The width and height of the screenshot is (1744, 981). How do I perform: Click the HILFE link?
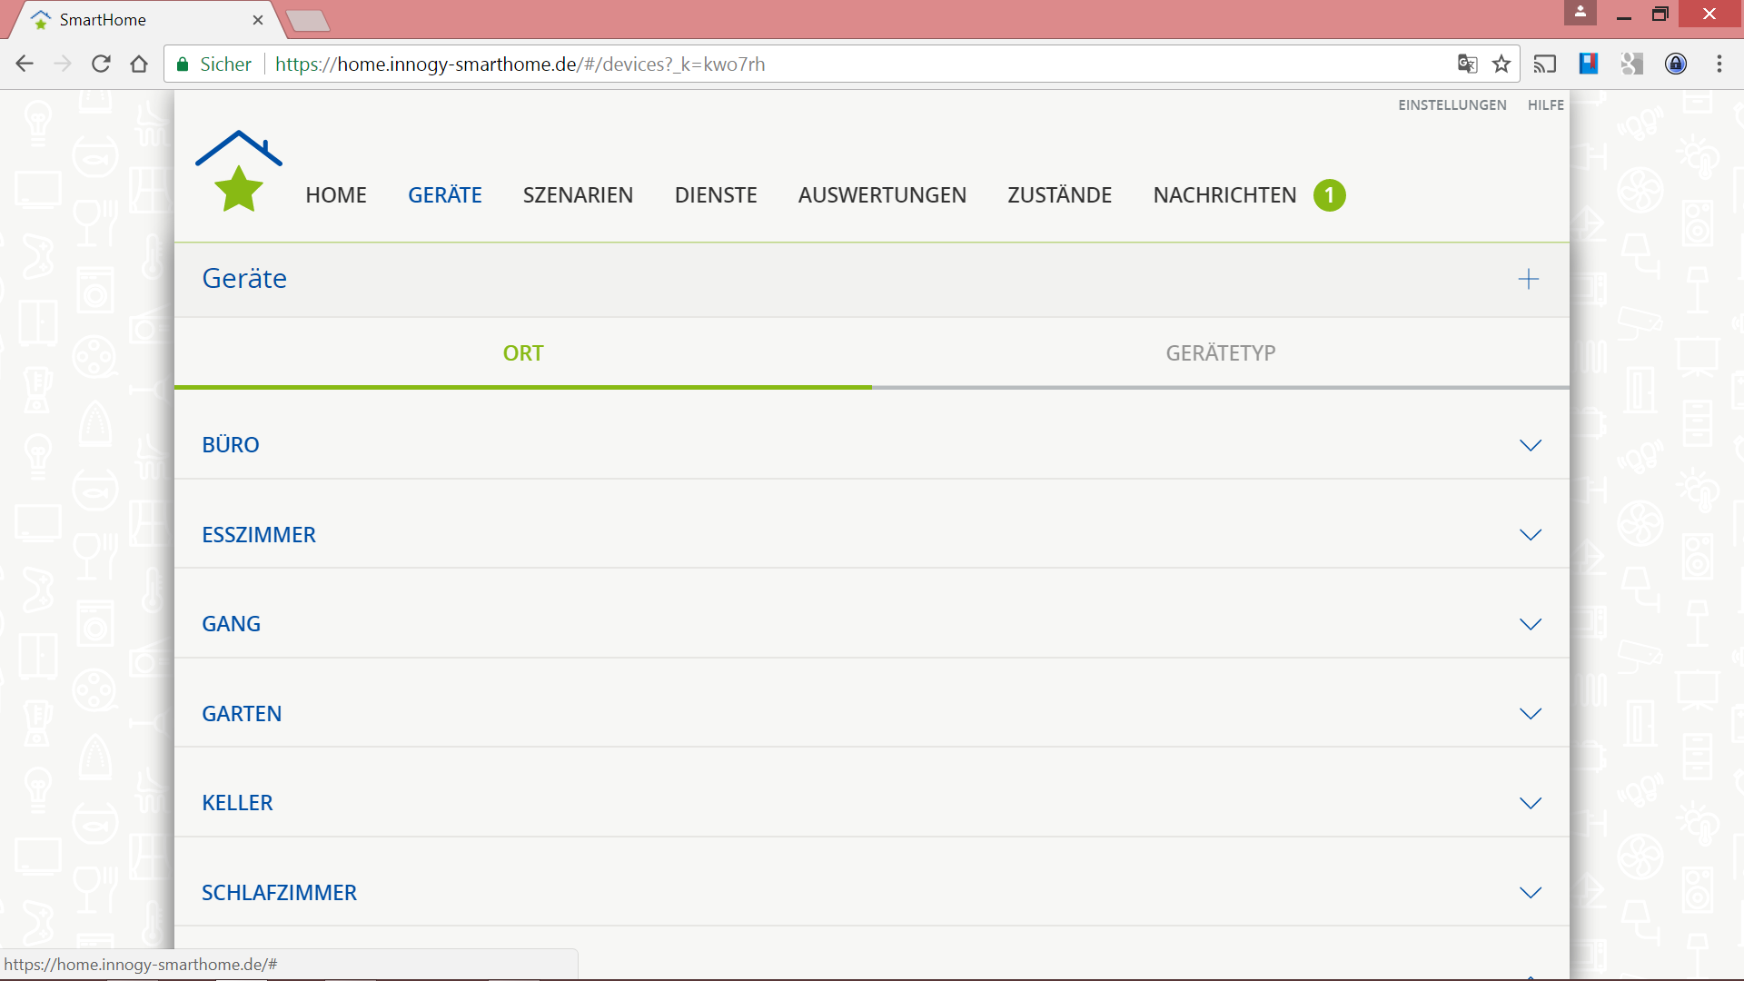coord(1545,105)
